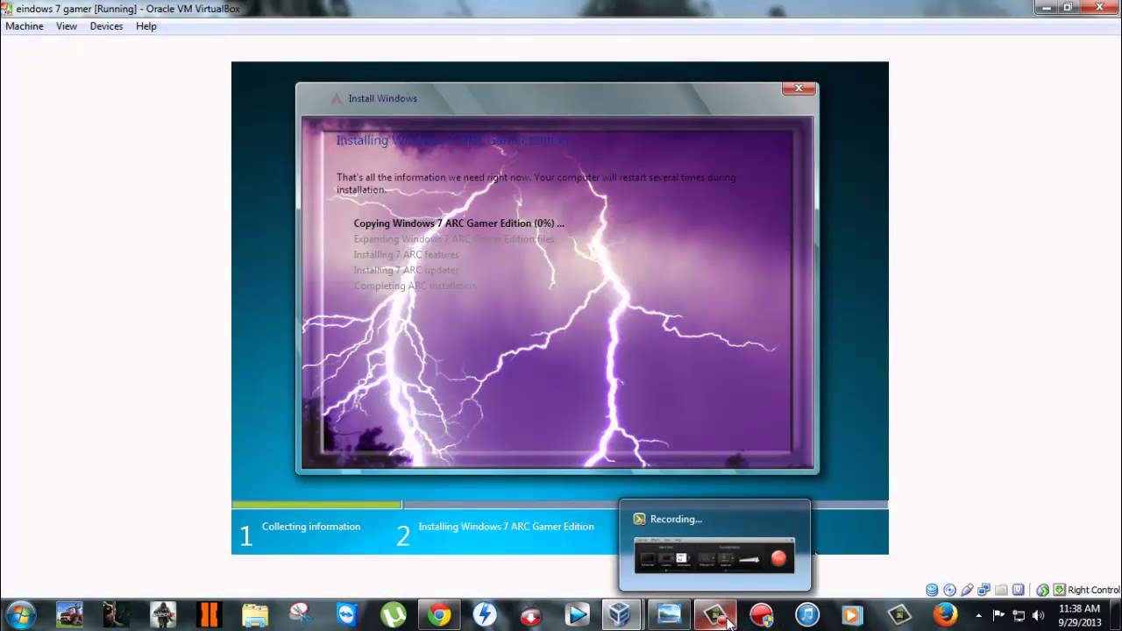Open the volume speaker tray icon
Image resolution: width=1122 pixels, height=631 pixels.
[1039, 615]
